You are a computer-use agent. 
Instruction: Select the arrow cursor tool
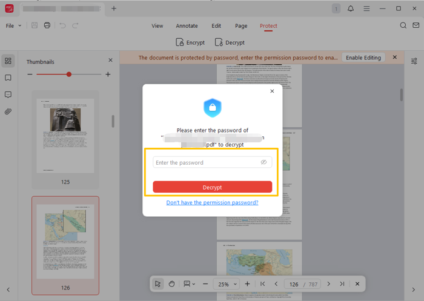157,284
